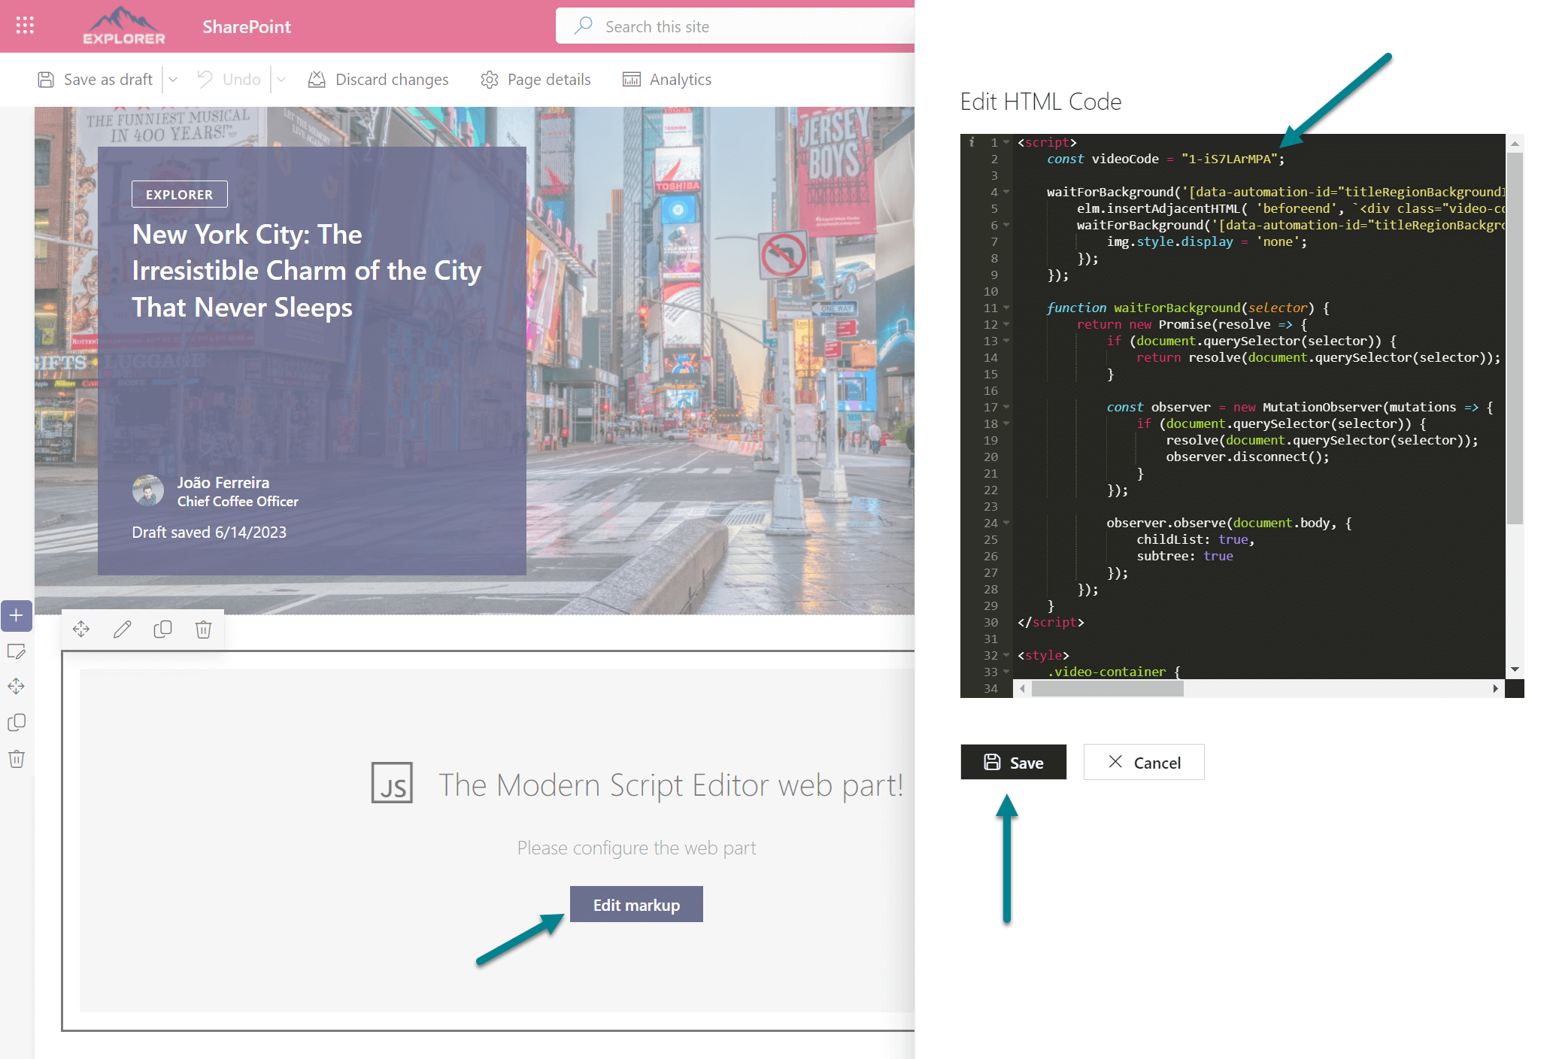The height and width of the screenshot is (1059, 1556).
Task: Click the Explorer site logo
Action: pos(124,26)
